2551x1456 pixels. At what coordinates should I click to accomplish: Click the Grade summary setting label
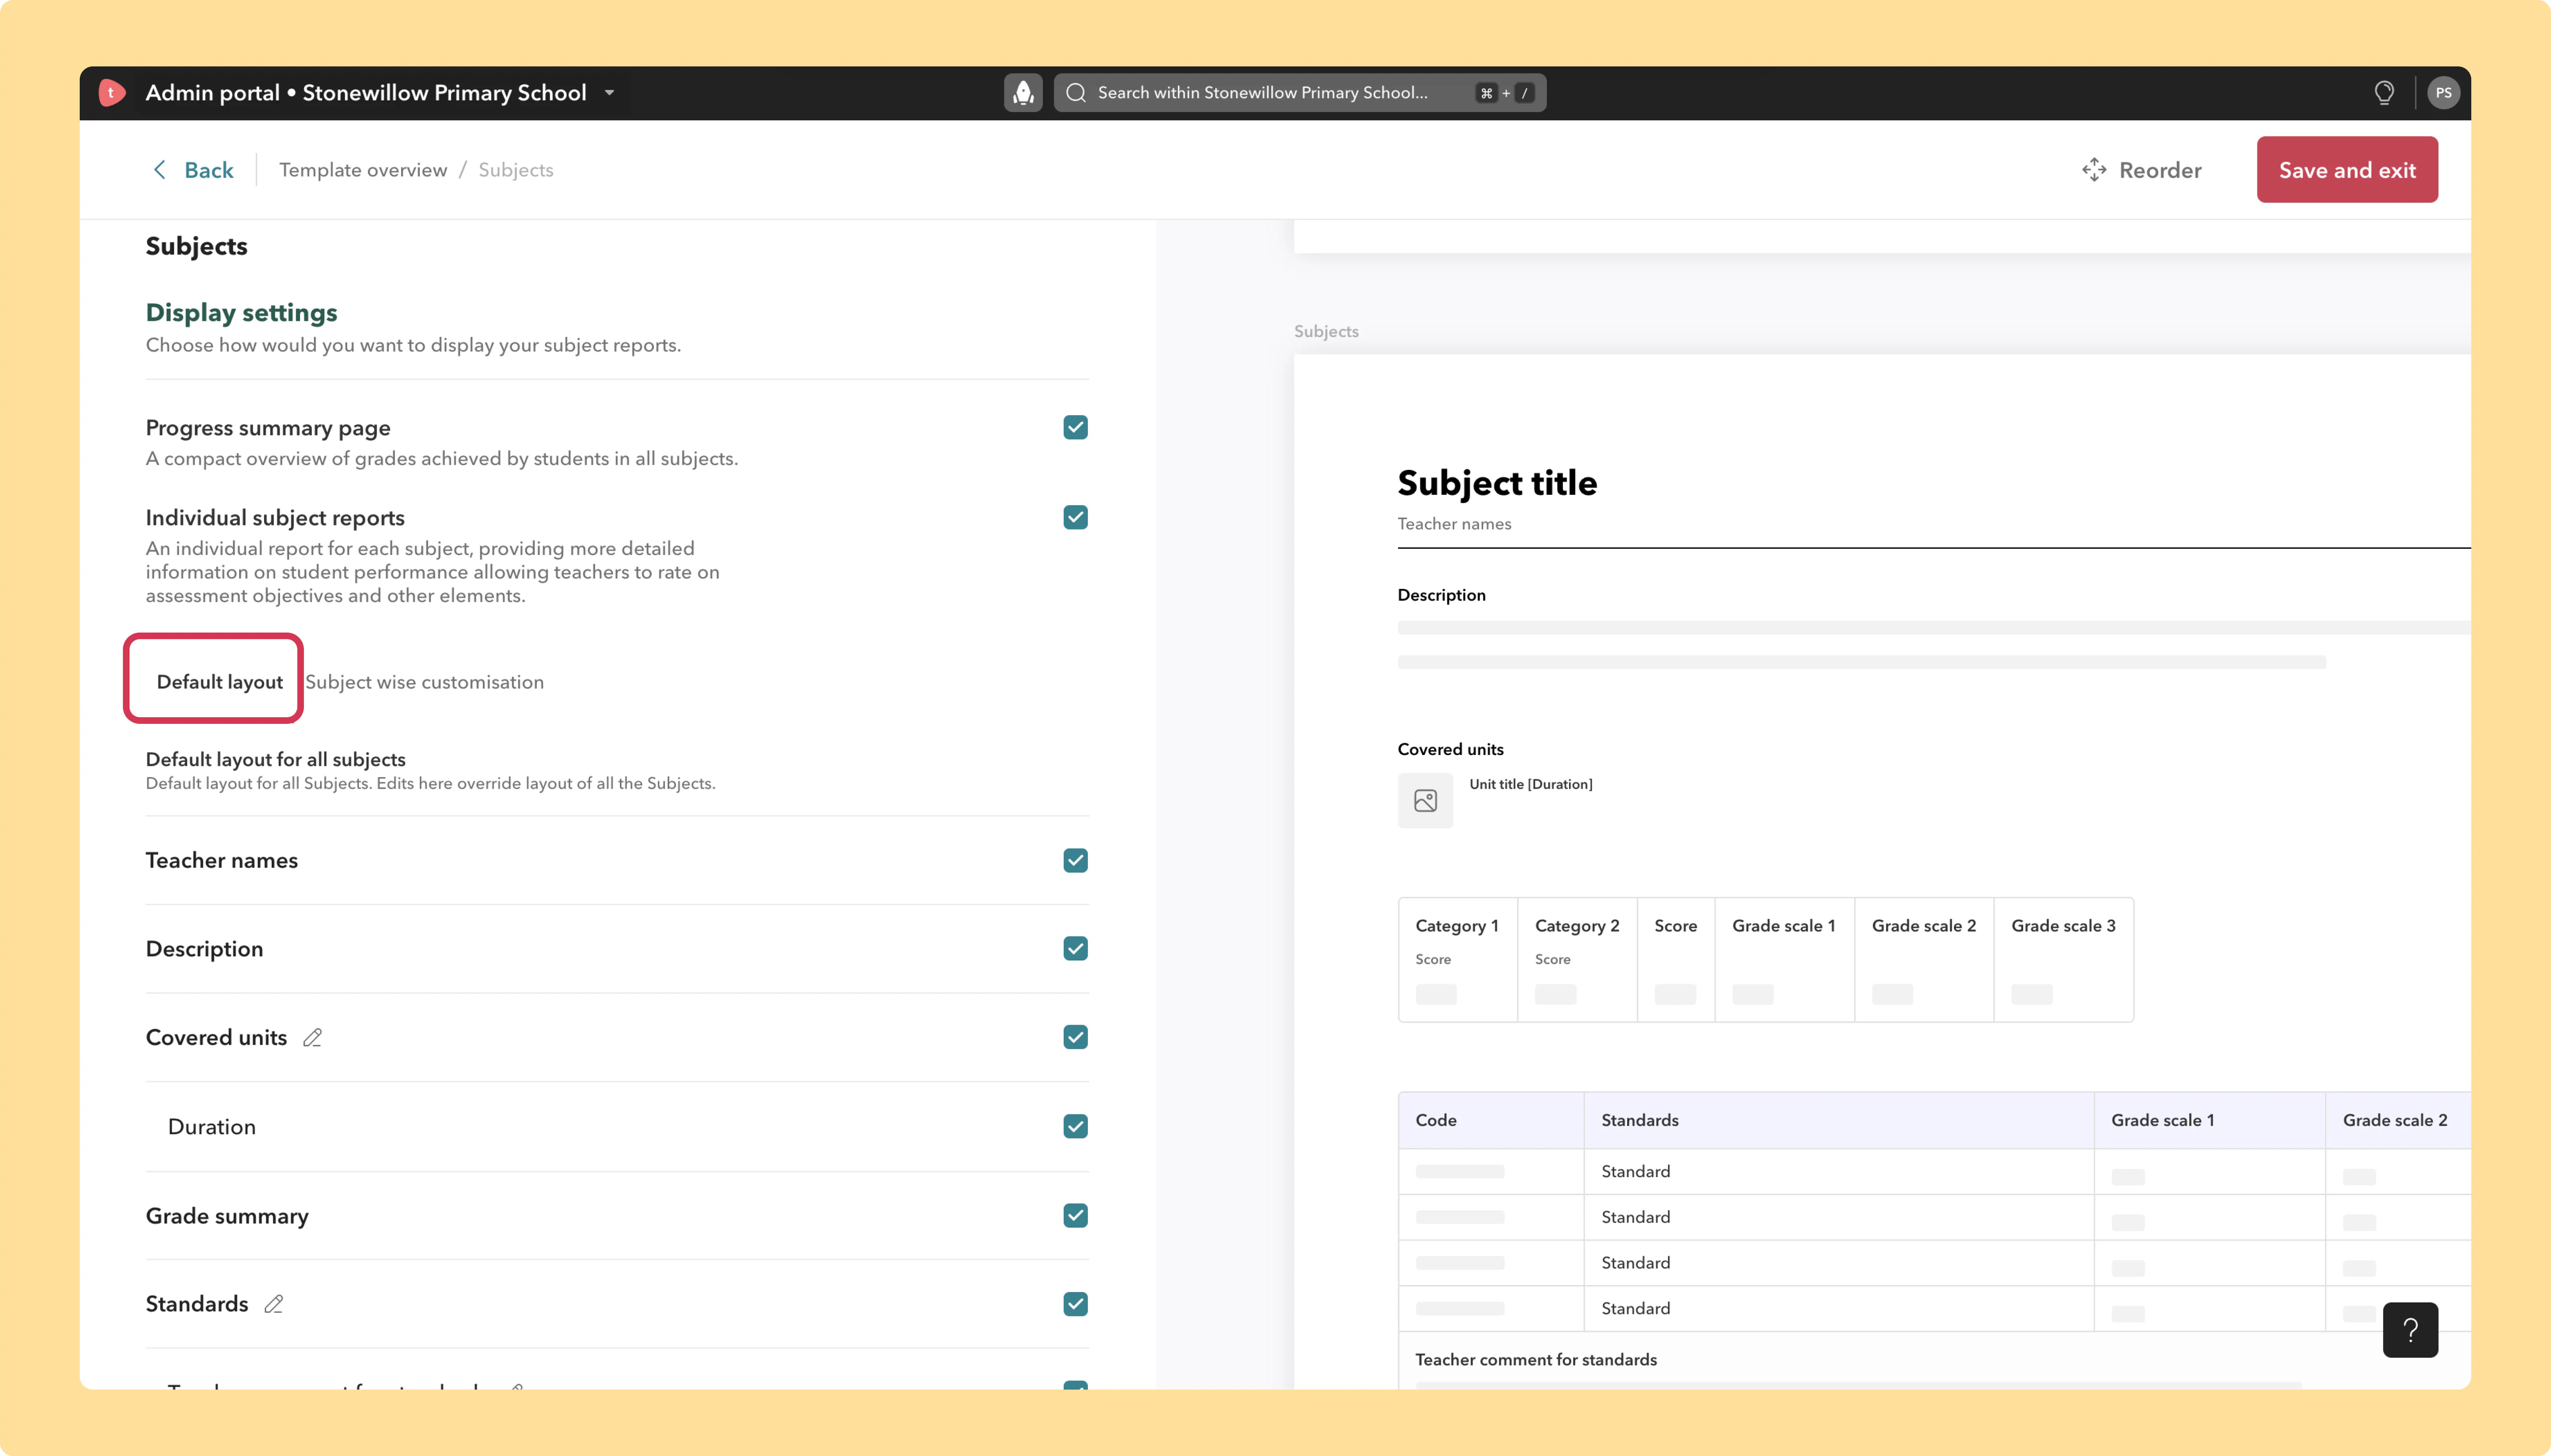(227, 1216)
